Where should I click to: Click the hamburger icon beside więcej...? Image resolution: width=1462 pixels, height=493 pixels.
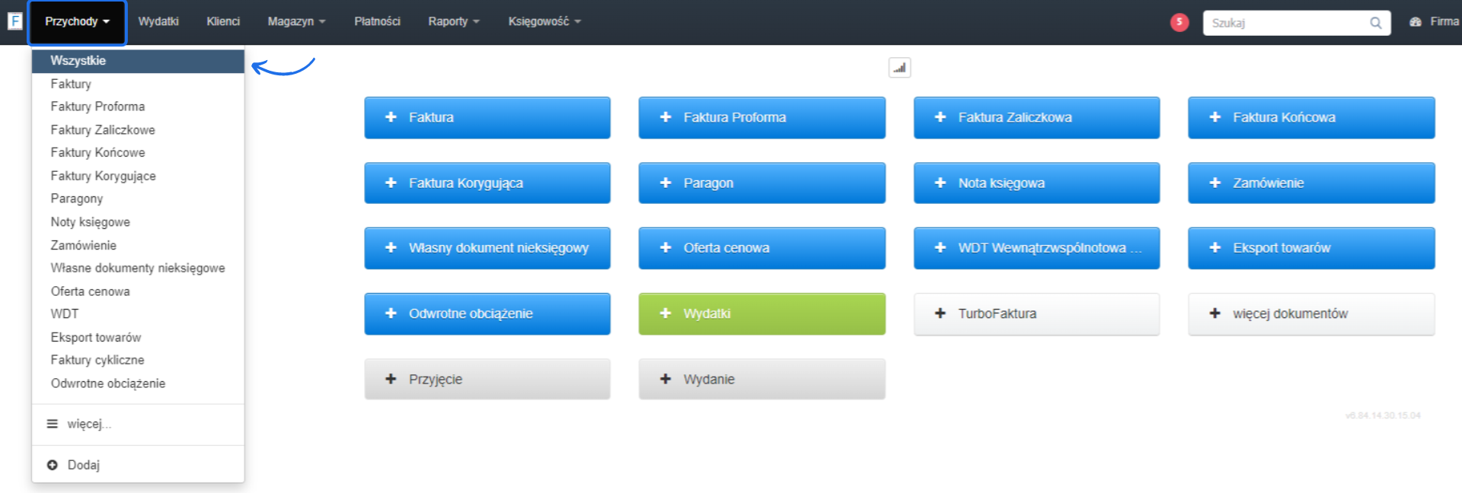pos(53,424)
